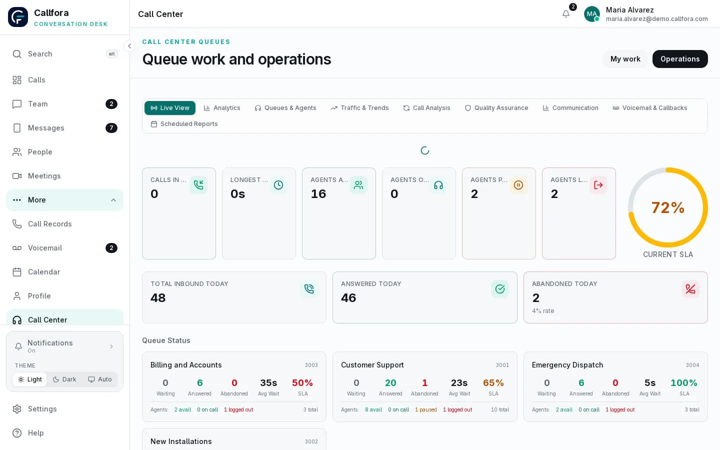Open the Traffic & Trends tab
The height and width of the screenshot is (450, 720).
tap(359, 108)
